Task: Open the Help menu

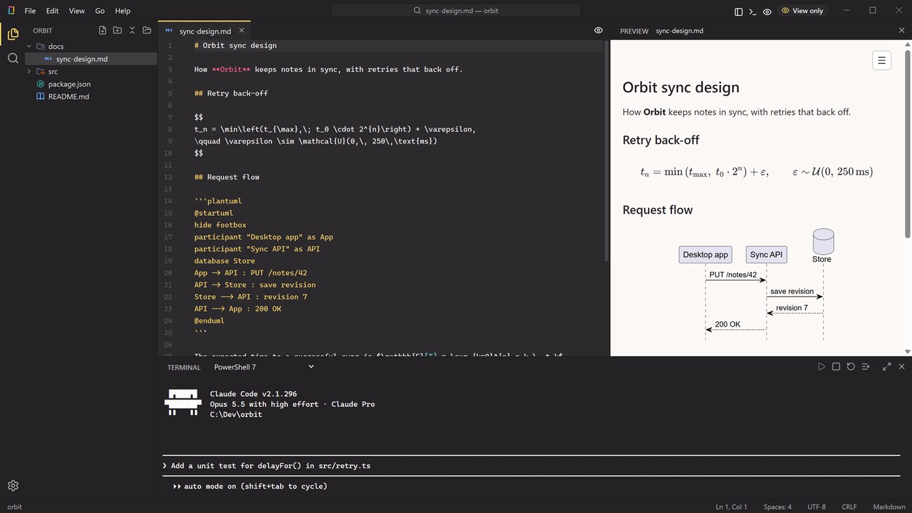Action: click(x=123, y=11)
